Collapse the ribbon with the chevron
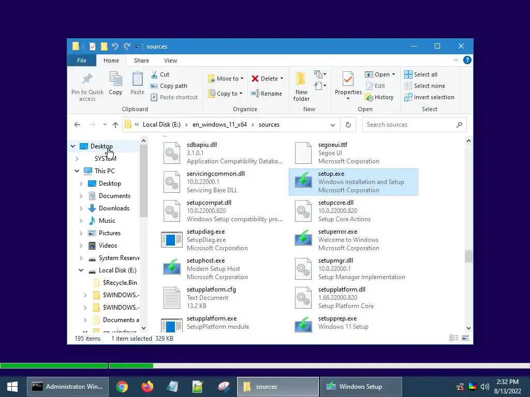530x397 pixels. click(456, 60)
